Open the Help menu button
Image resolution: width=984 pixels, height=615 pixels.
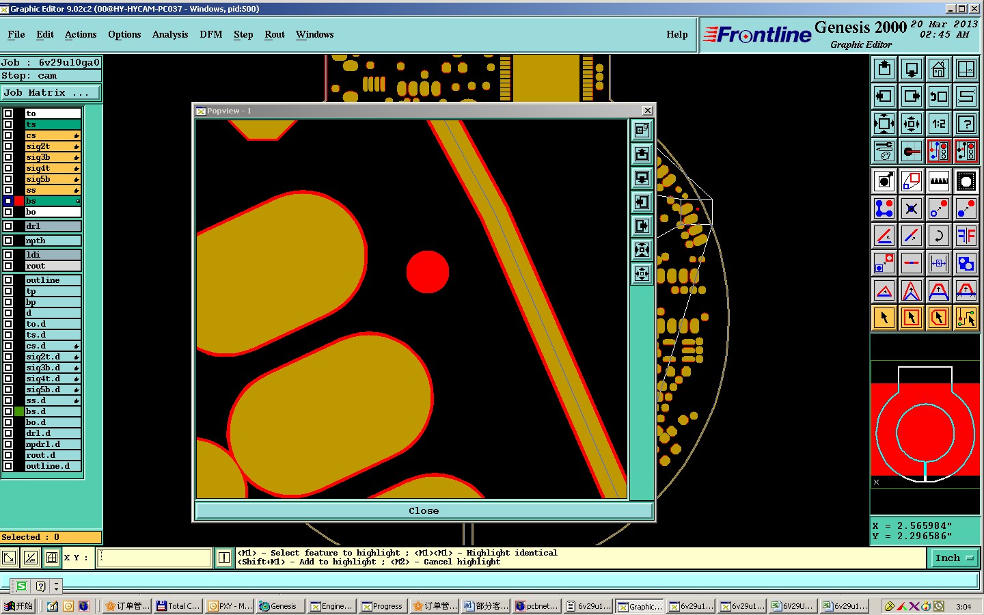tap(677, 35)
